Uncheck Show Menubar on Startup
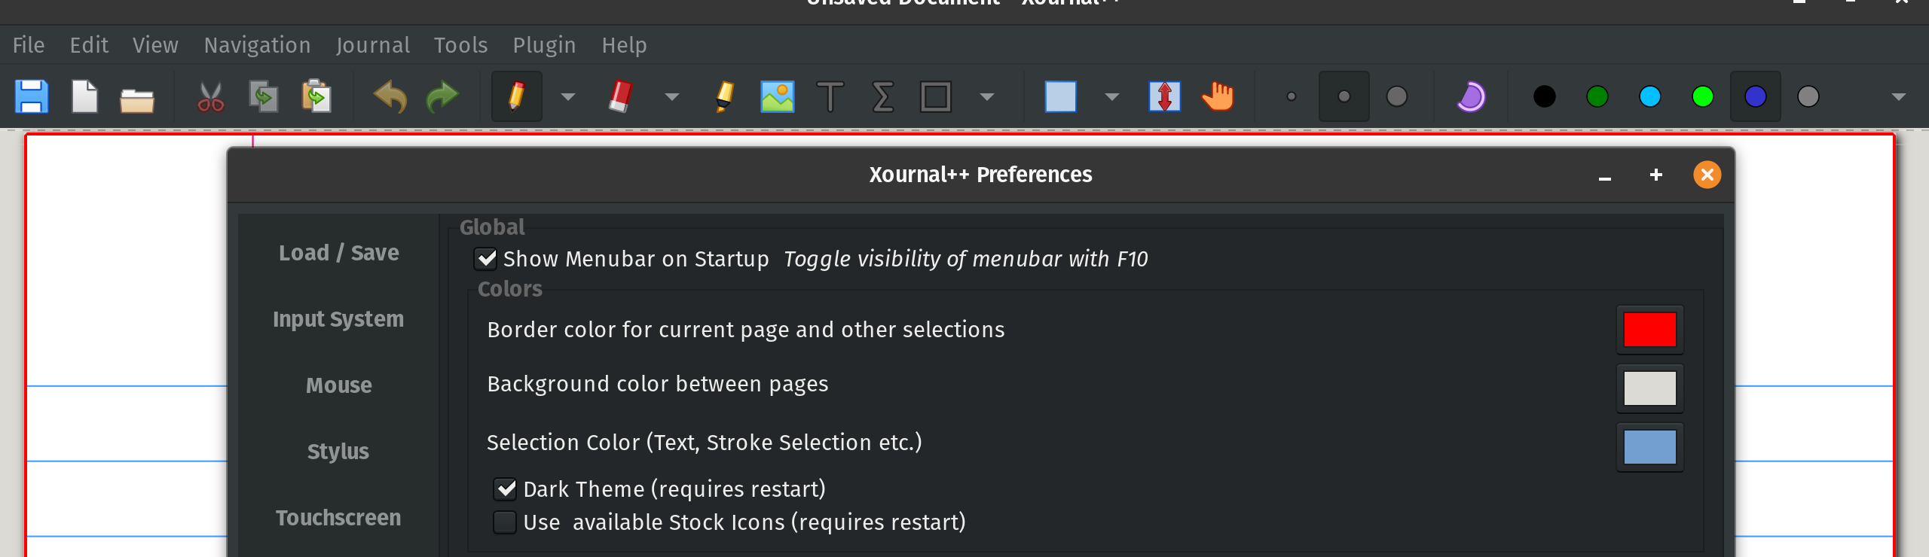The image size is (1929, 557). click(x=485, y=258)
